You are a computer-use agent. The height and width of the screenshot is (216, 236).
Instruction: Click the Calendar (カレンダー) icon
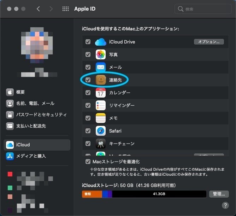click(x=101, y=93)
